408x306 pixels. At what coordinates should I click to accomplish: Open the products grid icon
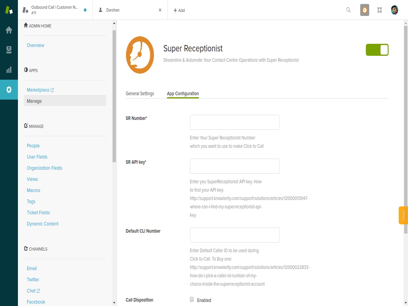coord(380,10)
